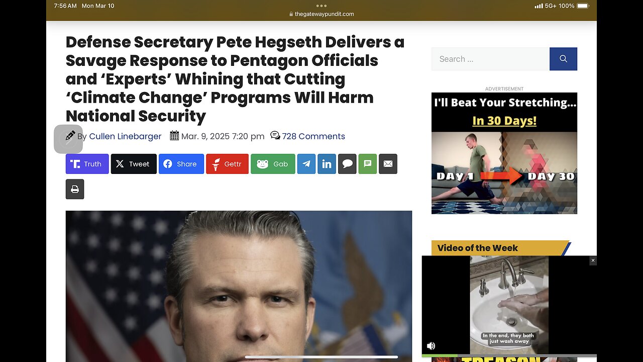Click the pencil markup button
This screenshot has width=643, height=362.
[68, 139]
